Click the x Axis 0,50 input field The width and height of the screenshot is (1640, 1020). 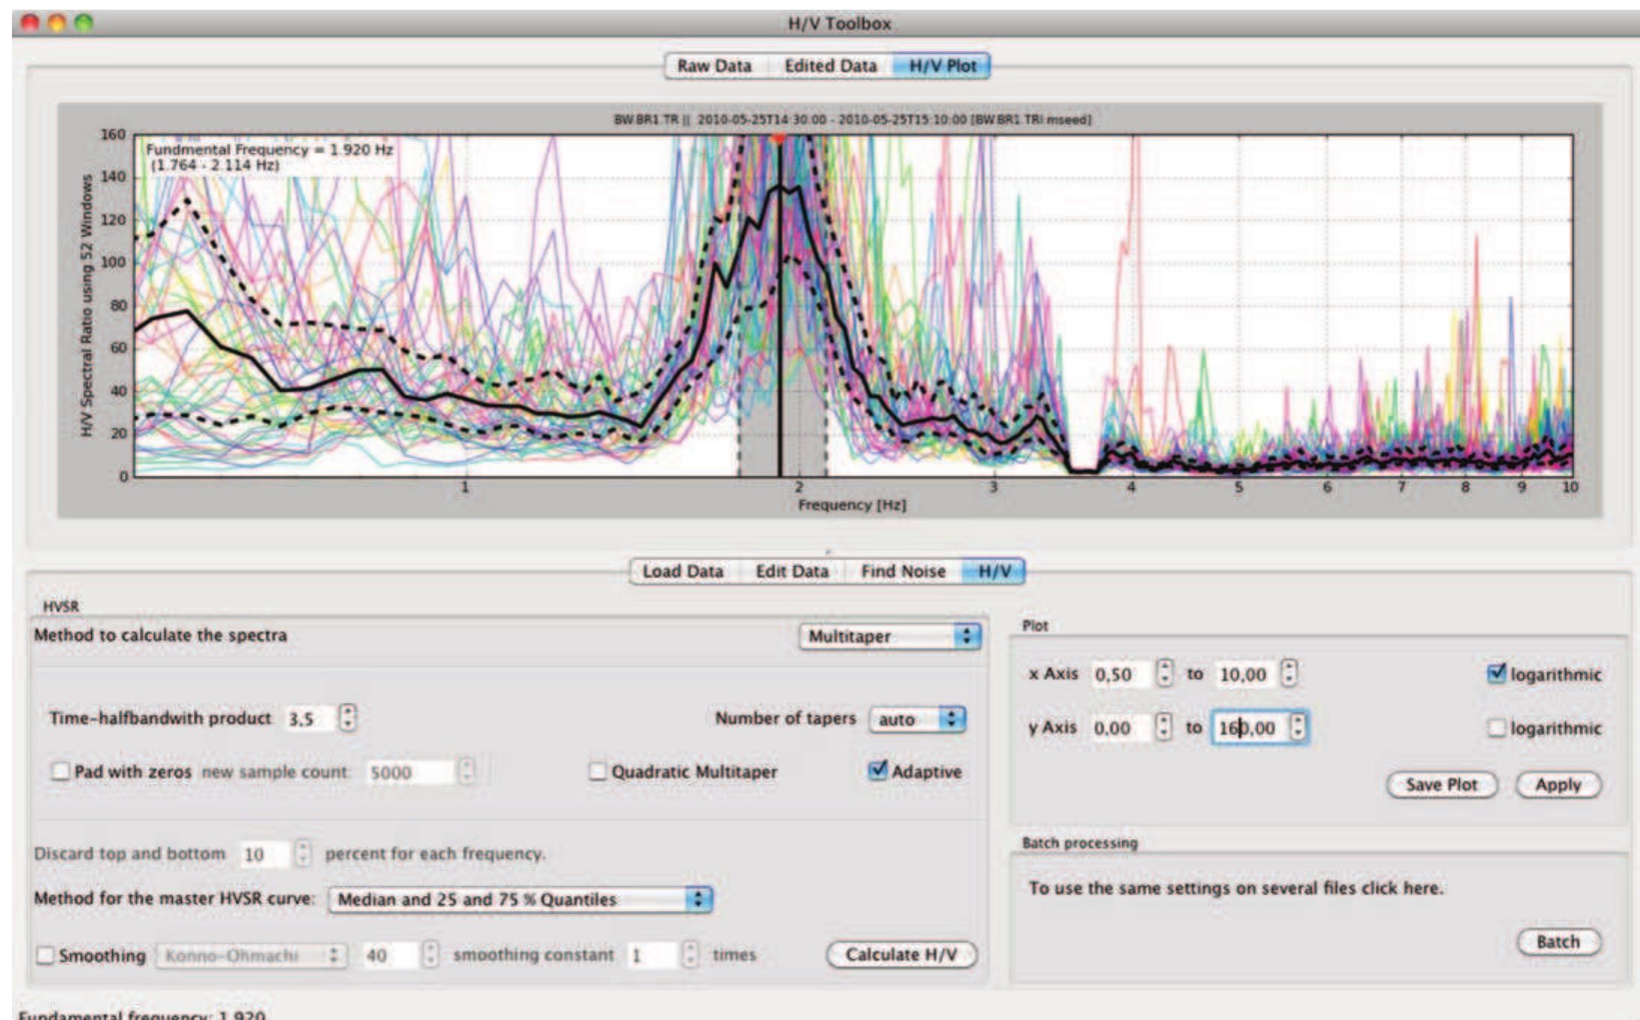pyautogui.click(x=1122, y=674)
